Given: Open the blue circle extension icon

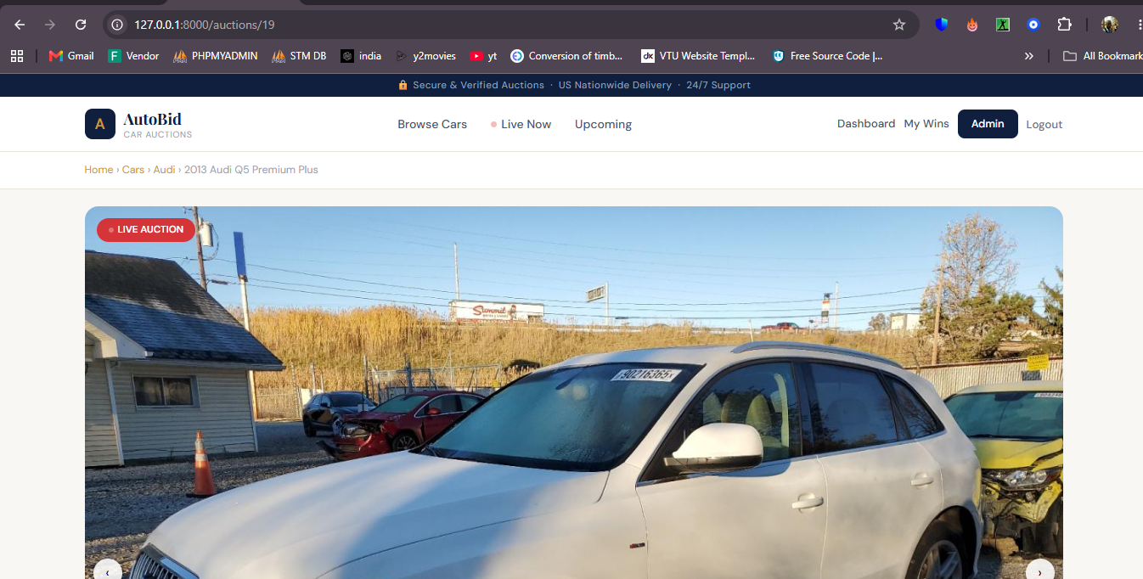Looking at the screenshot, I should coord(1033,25).
